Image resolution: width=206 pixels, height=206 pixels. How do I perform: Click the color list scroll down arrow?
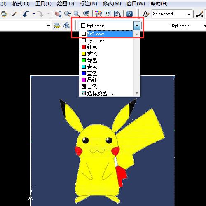click(137, 93)
